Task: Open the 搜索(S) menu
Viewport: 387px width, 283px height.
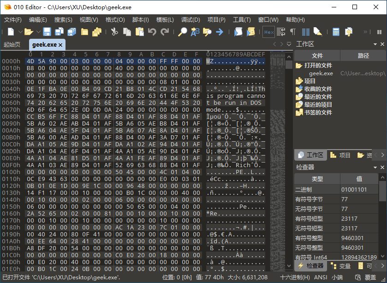Action: (63, 20)
